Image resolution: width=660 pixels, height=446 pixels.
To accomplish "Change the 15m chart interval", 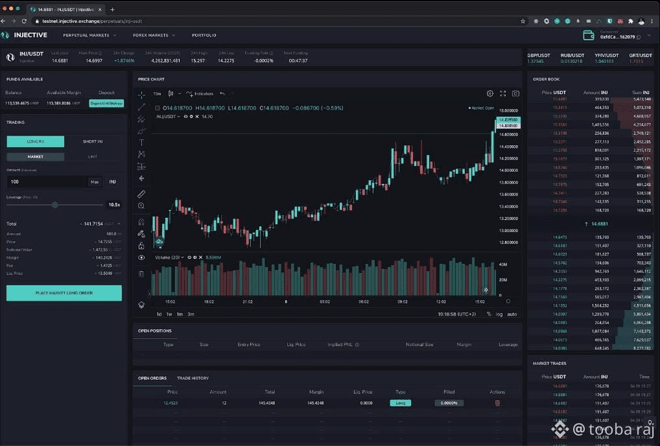I will click(x=157, y=93).
